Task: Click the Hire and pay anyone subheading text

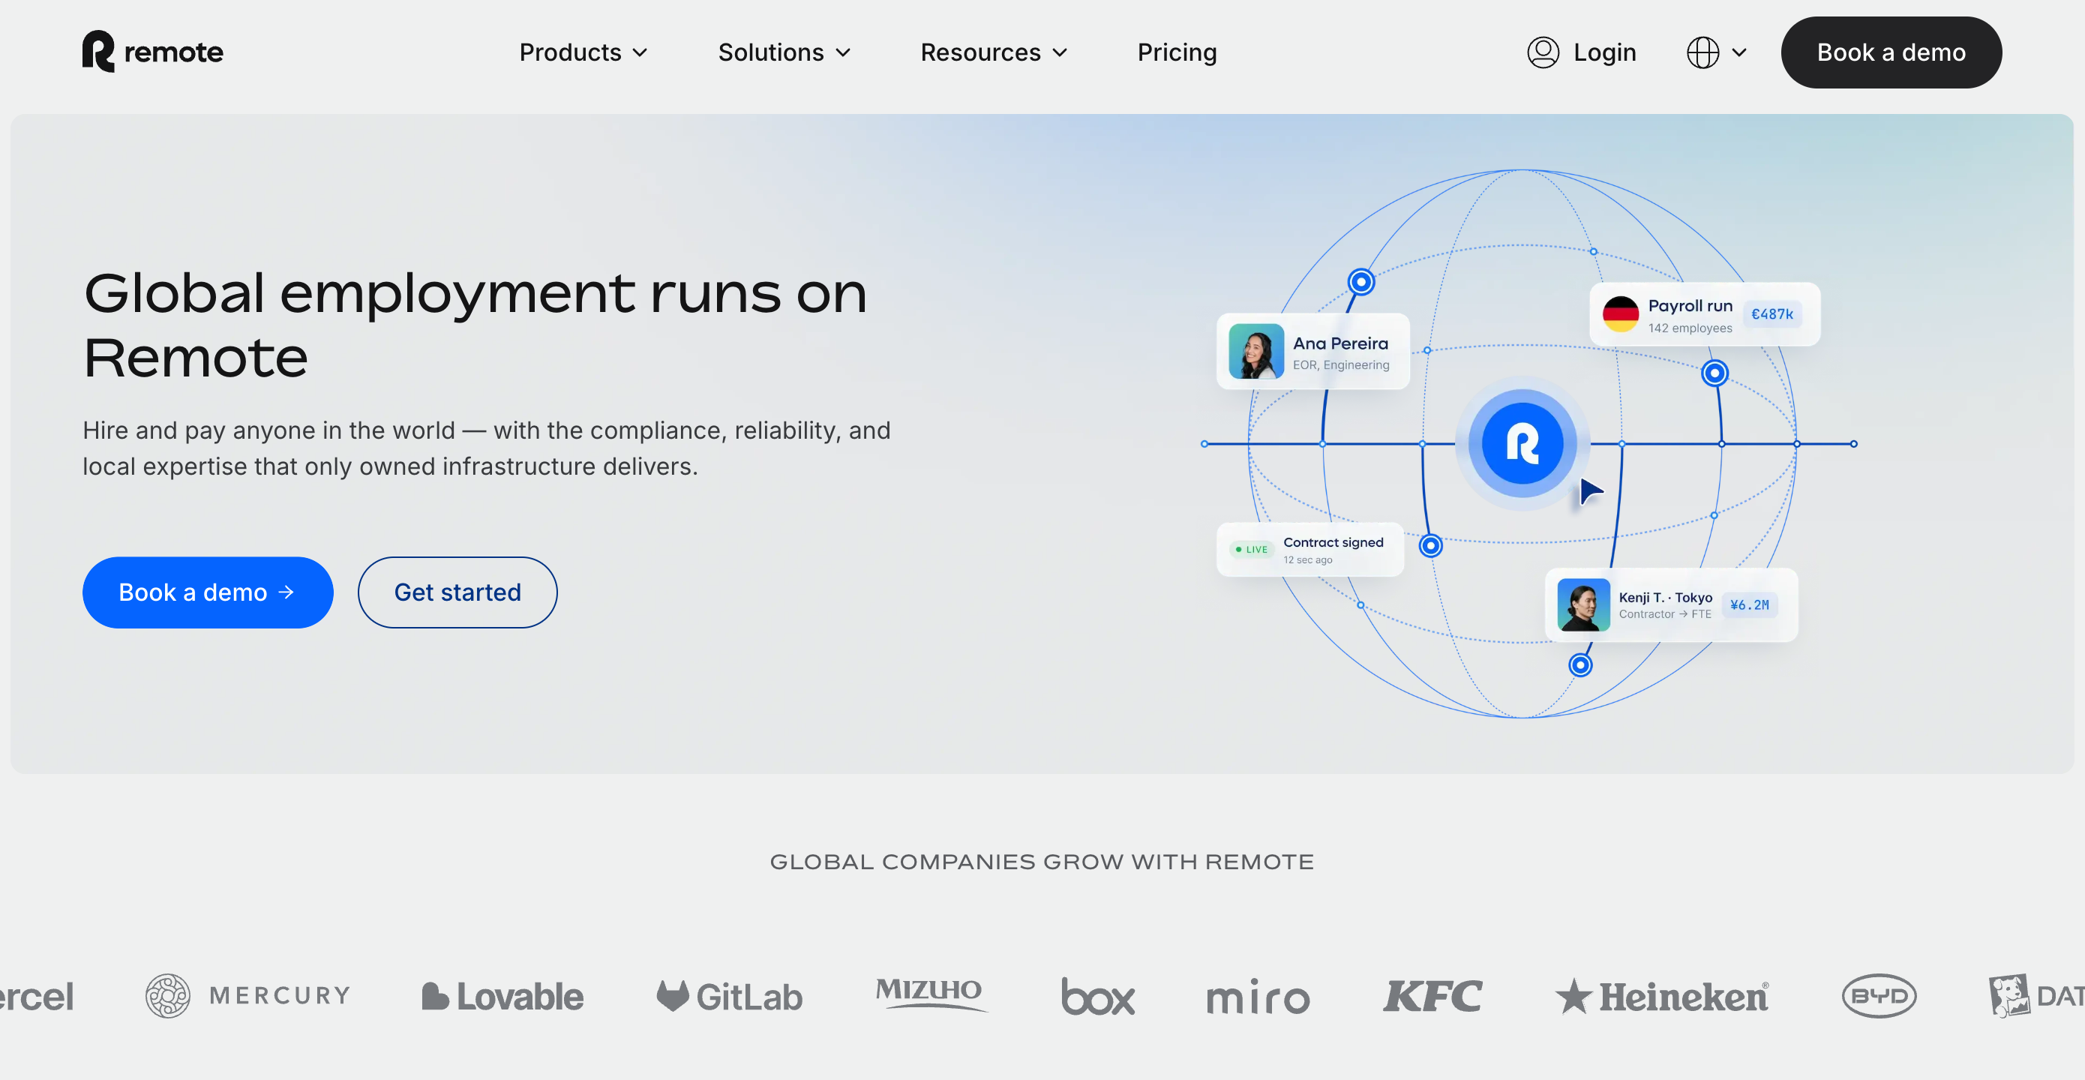Action: click(x=487, y=448)
